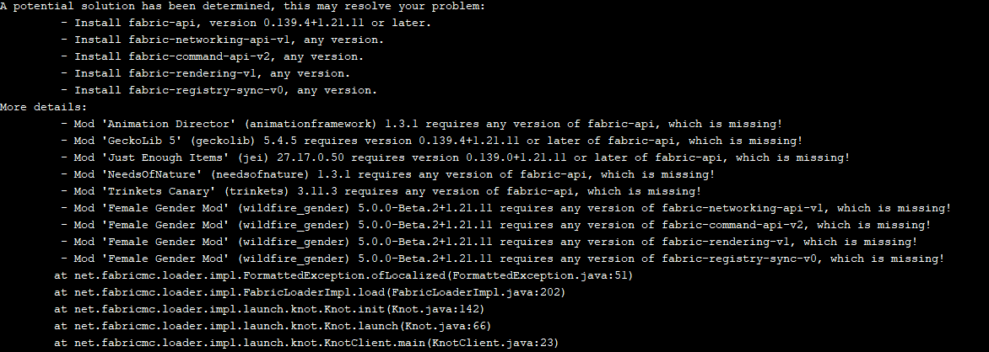This screenshot has width=989, height=352.
Task: Click the 'NeedsOfNature' mod error line
Action: [388, 174]
